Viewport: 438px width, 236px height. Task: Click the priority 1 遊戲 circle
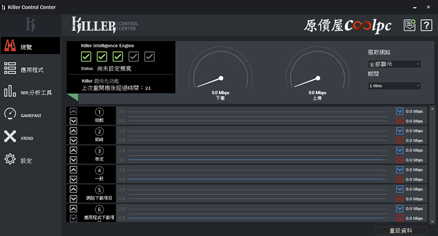pos(99,112)
